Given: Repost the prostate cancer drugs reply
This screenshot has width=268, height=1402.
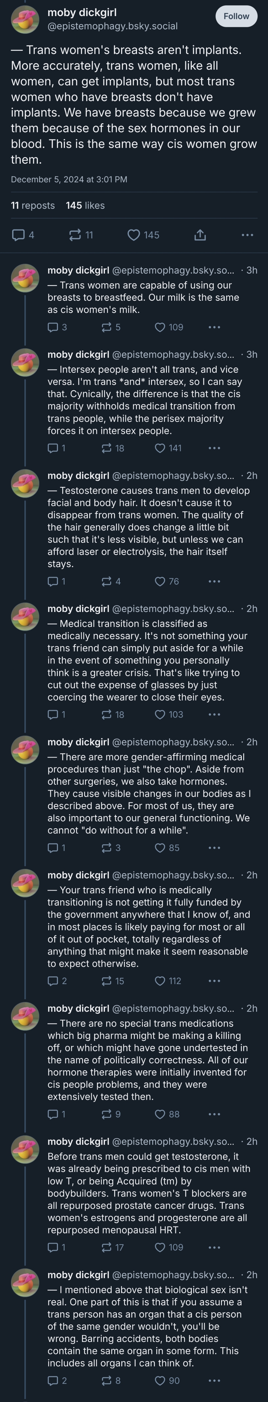Looking at the screenshot, I should point(107,1247).
